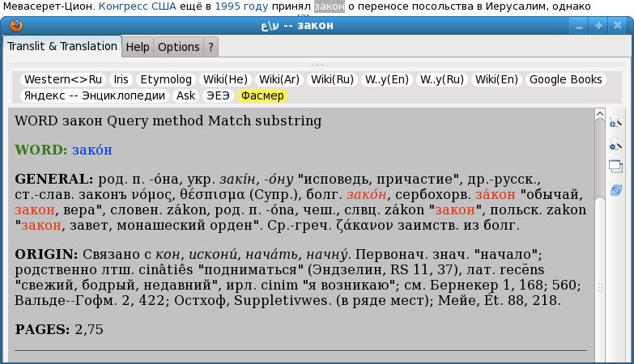The width and height of the screenshot is (634, 364).
Task: Click the panel resize grip above buttons
Action: (x=317, y=65)
